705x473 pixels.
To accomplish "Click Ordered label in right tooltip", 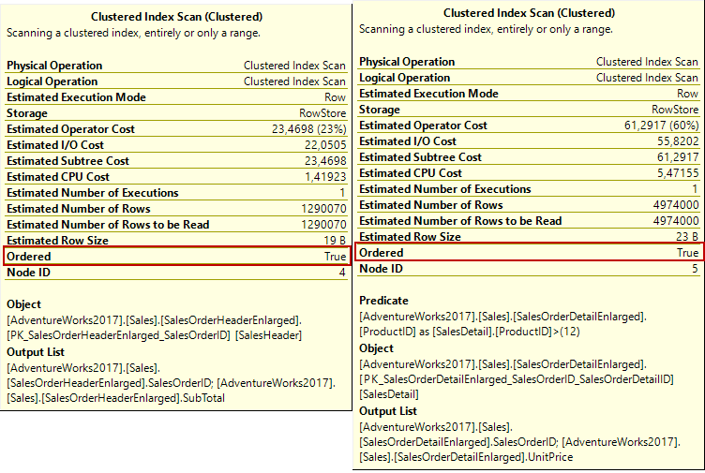I will pos(382,253).
